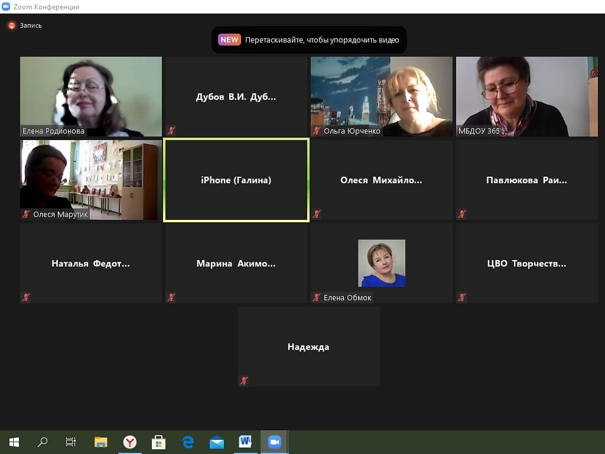Click the Ольга Юрченко name label
Screen dimensions: 605x454
coord(352,131)
